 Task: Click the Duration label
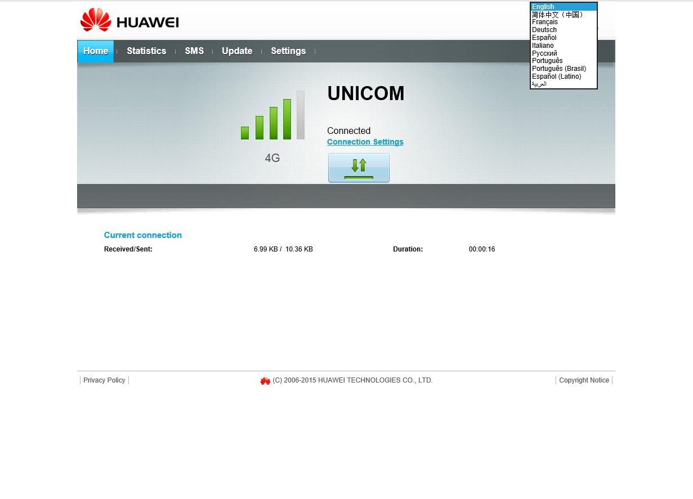[408, 249]
